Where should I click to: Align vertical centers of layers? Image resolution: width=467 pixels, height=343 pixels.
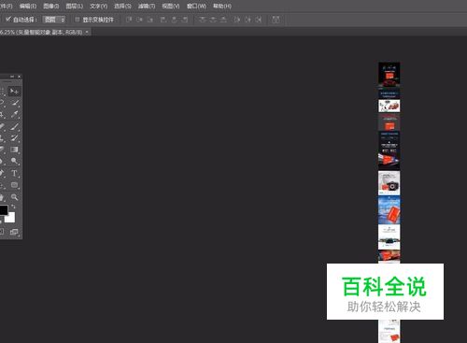[x=139, y=20]
